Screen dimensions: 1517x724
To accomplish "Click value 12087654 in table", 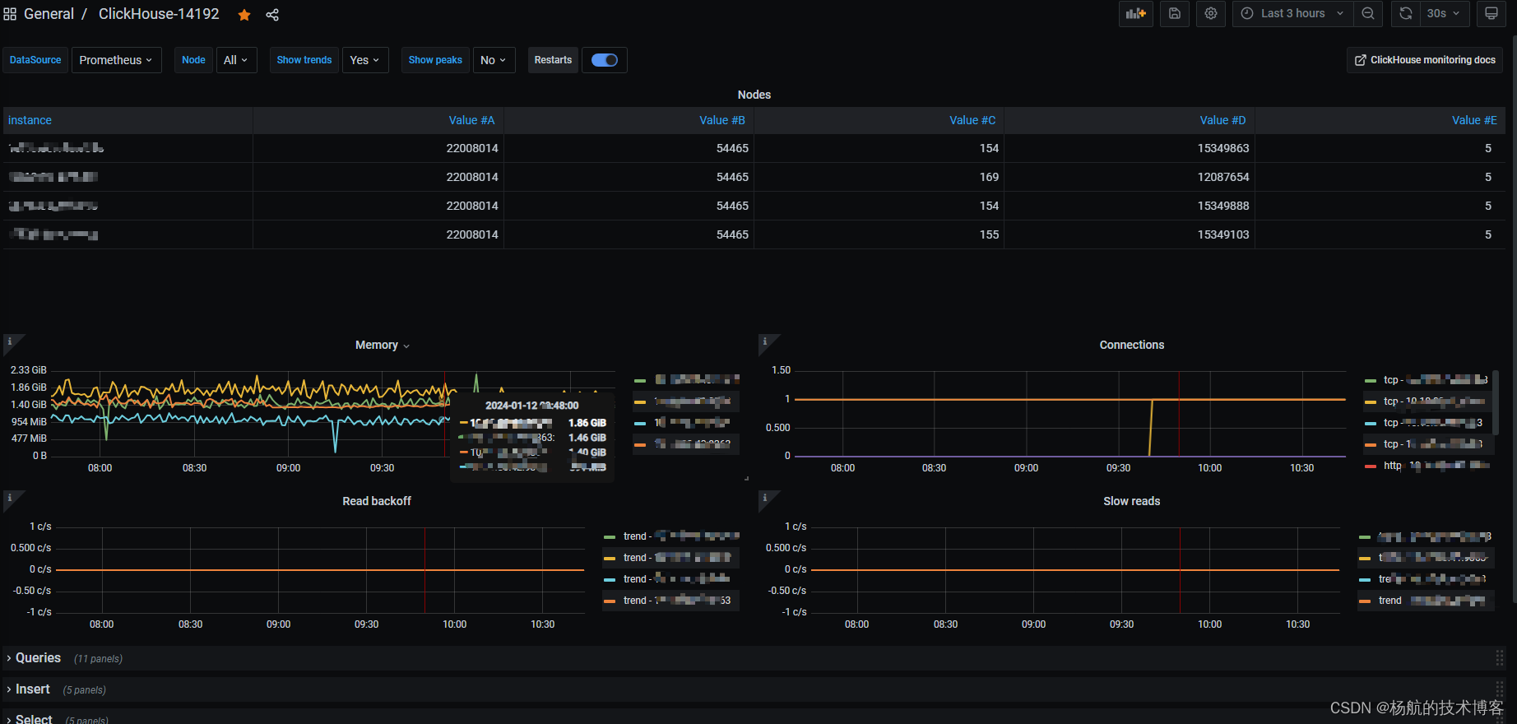I will click(1222, 177).
